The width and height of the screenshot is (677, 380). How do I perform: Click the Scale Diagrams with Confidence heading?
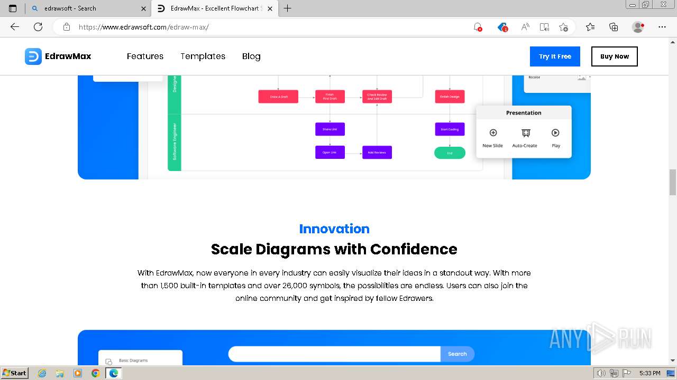coord(334,249)
